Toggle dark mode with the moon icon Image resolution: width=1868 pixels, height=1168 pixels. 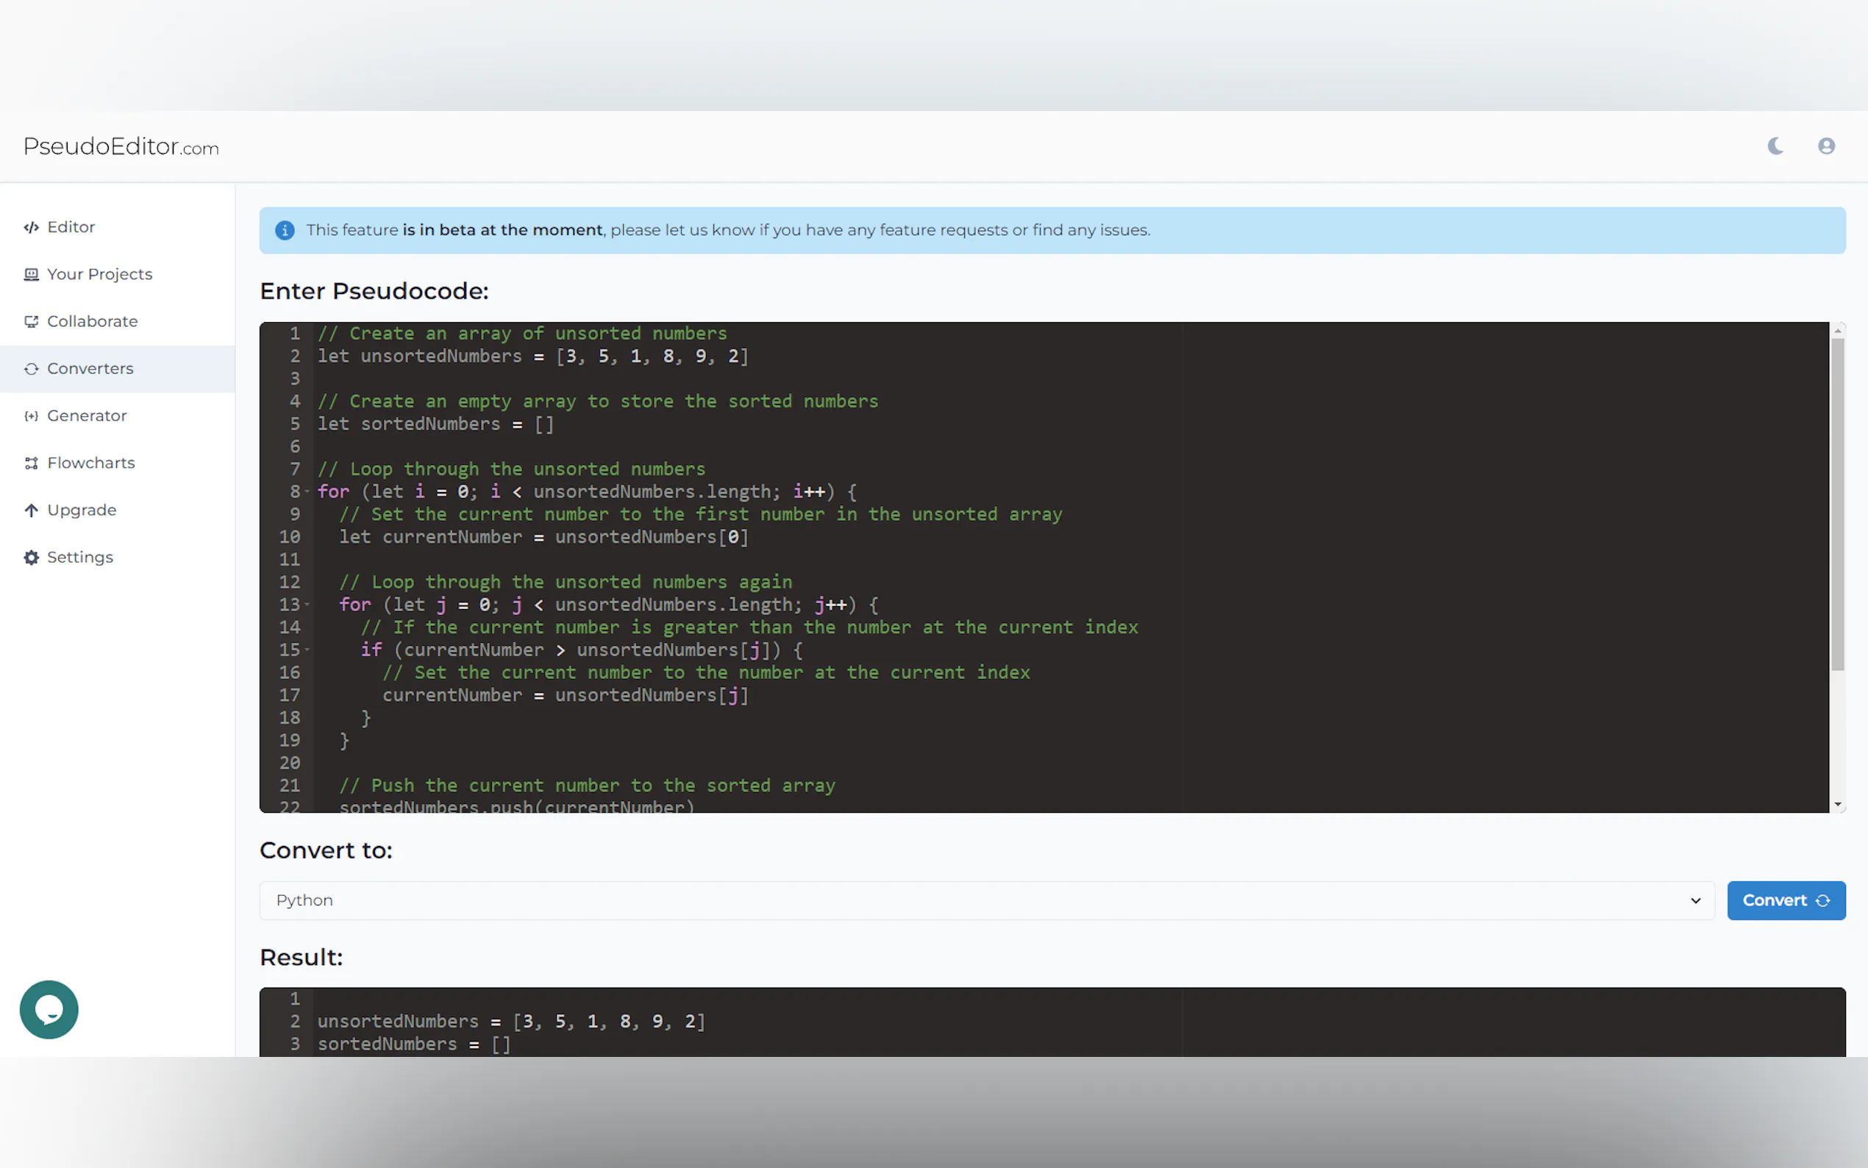click(1774, 145)
